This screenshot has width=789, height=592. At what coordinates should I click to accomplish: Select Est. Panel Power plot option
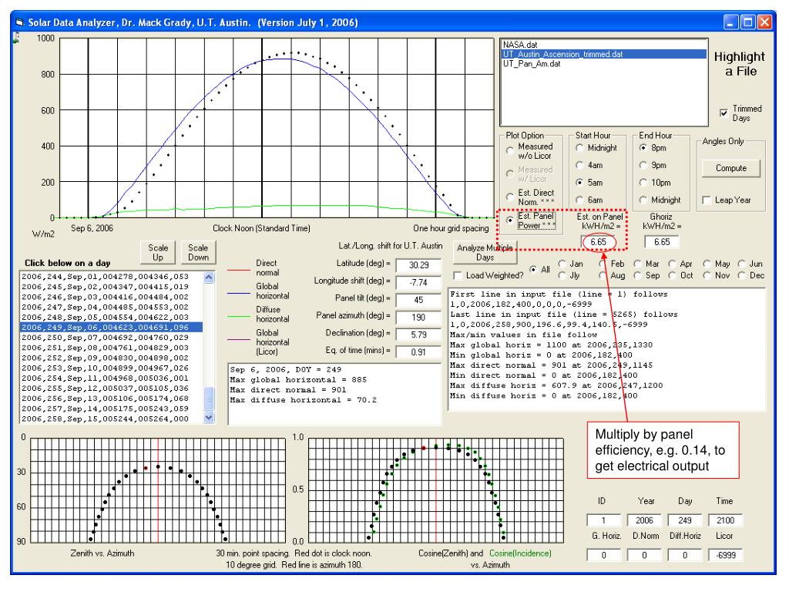[x=510, y=220]
